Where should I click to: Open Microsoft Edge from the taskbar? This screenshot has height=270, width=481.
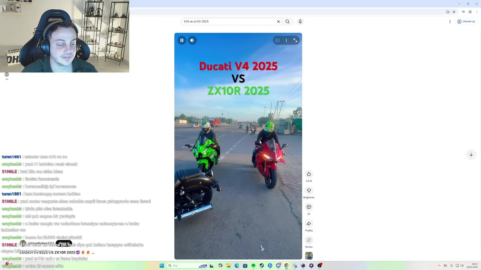pos(237,265)
